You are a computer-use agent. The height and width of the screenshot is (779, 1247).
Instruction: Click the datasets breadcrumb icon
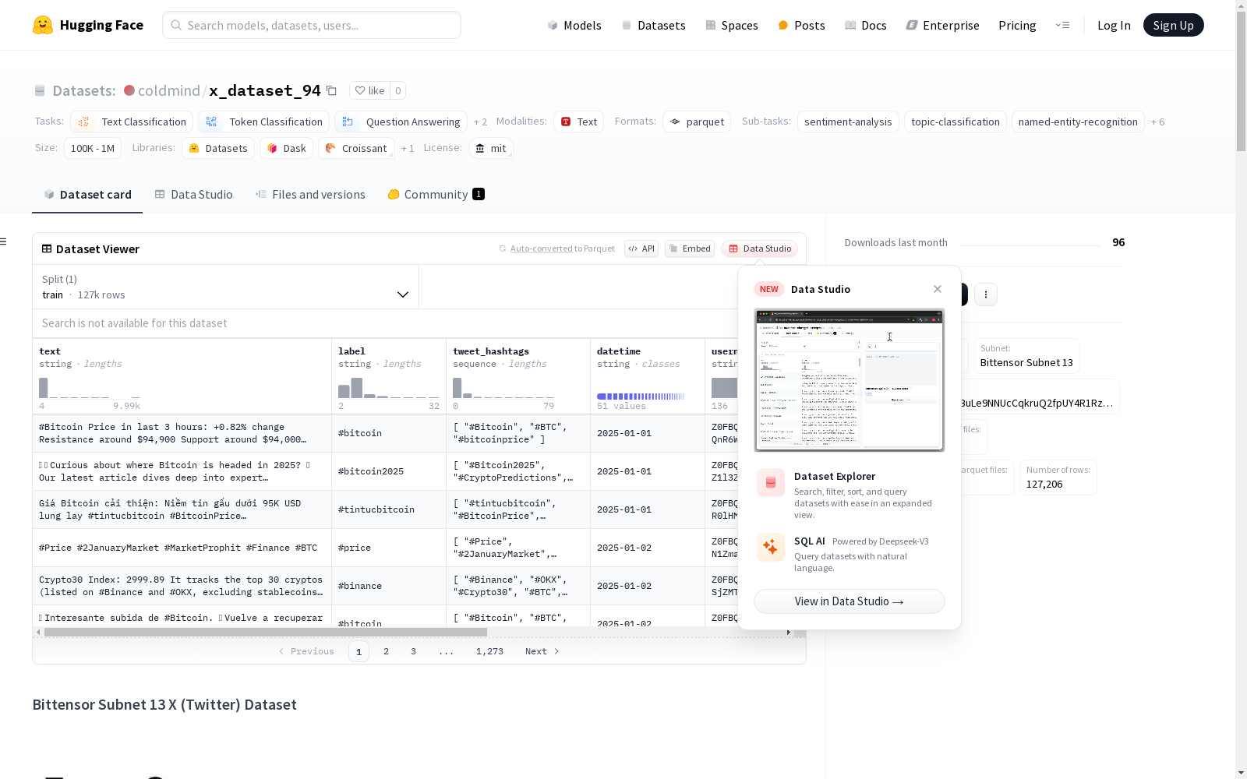tap(40, 90)
